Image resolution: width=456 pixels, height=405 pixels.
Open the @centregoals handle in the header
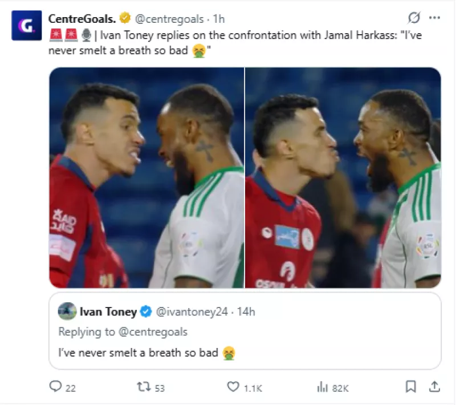[169, 19]
